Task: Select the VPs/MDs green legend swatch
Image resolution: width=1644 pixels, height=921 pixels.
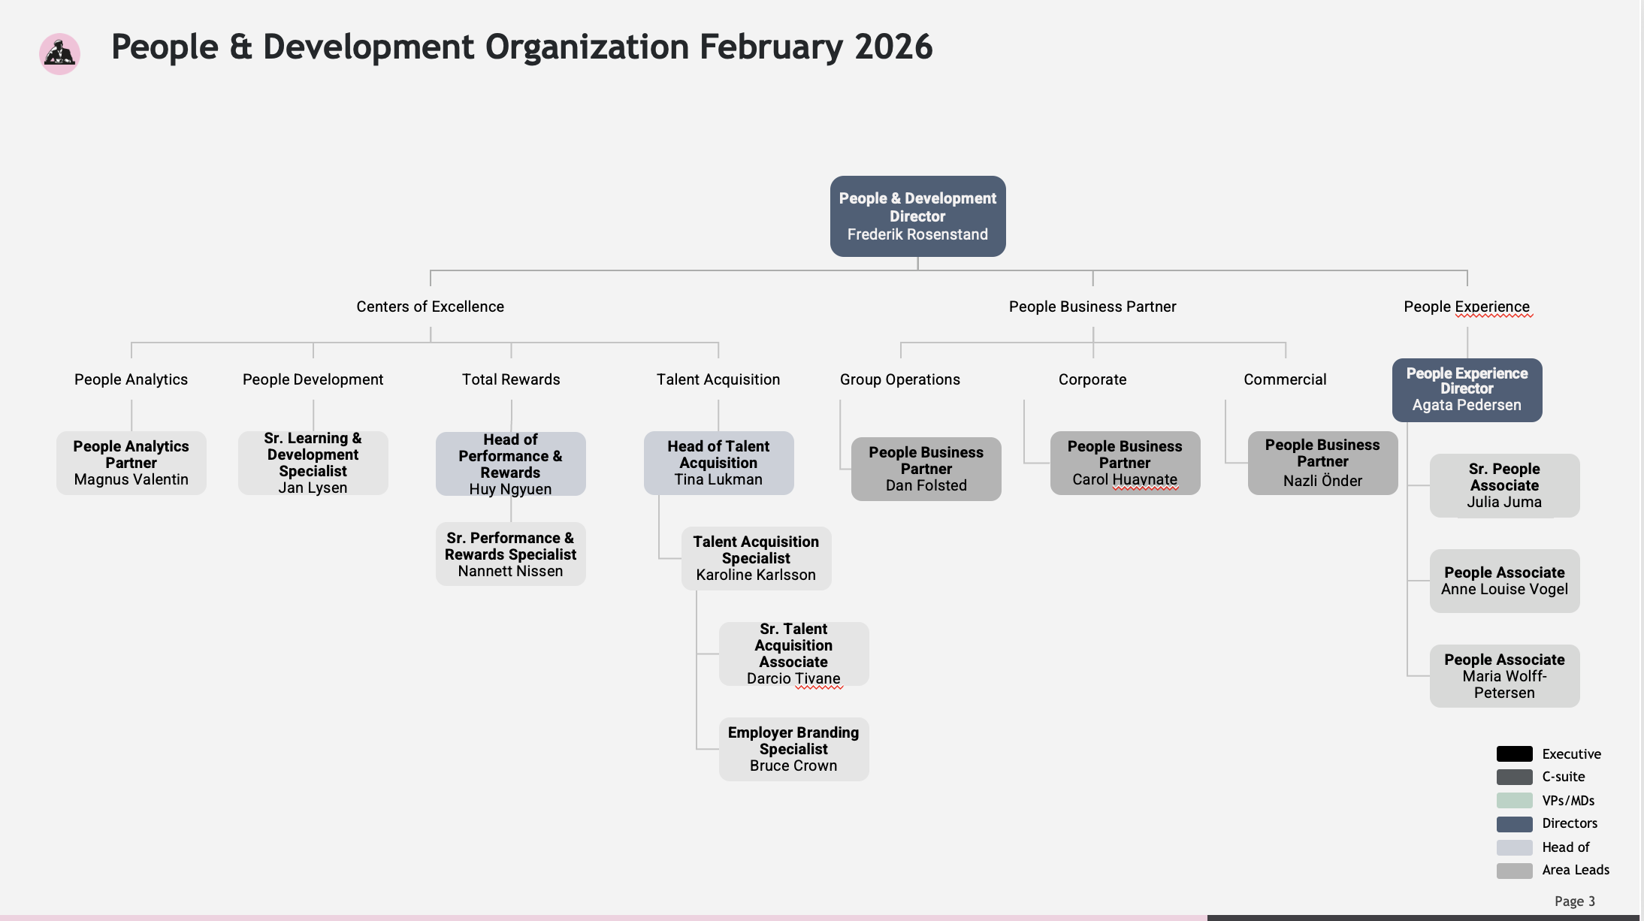Action: click(x=1514, y=800)
